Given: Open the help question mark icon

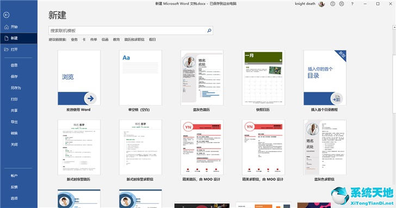Looking at the screenshot, I should (x=352, y=4).
